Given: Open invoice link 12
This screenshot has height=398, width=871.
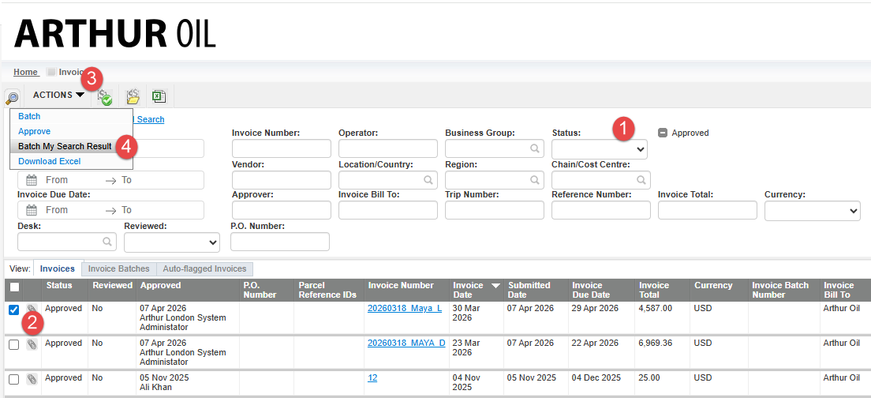Looking at the screenshot, I should [372, 378].
